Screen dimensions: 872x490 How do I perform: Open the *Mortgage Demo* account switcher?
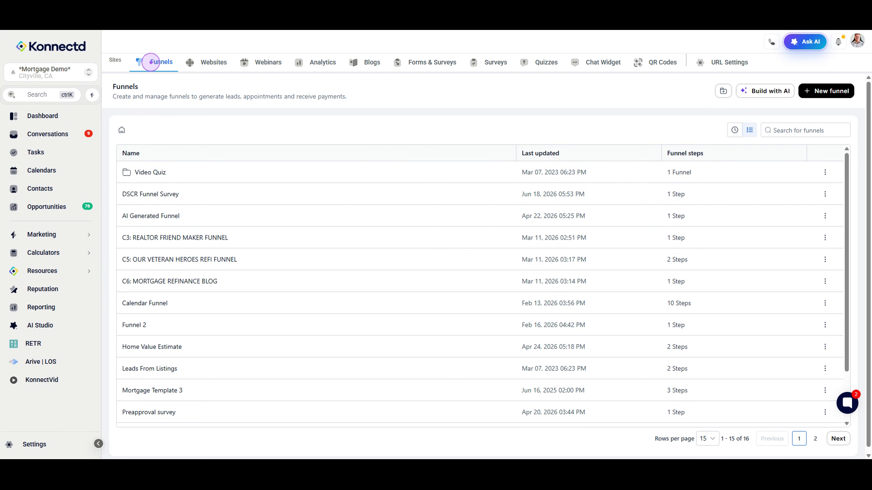tap(50, 72)
